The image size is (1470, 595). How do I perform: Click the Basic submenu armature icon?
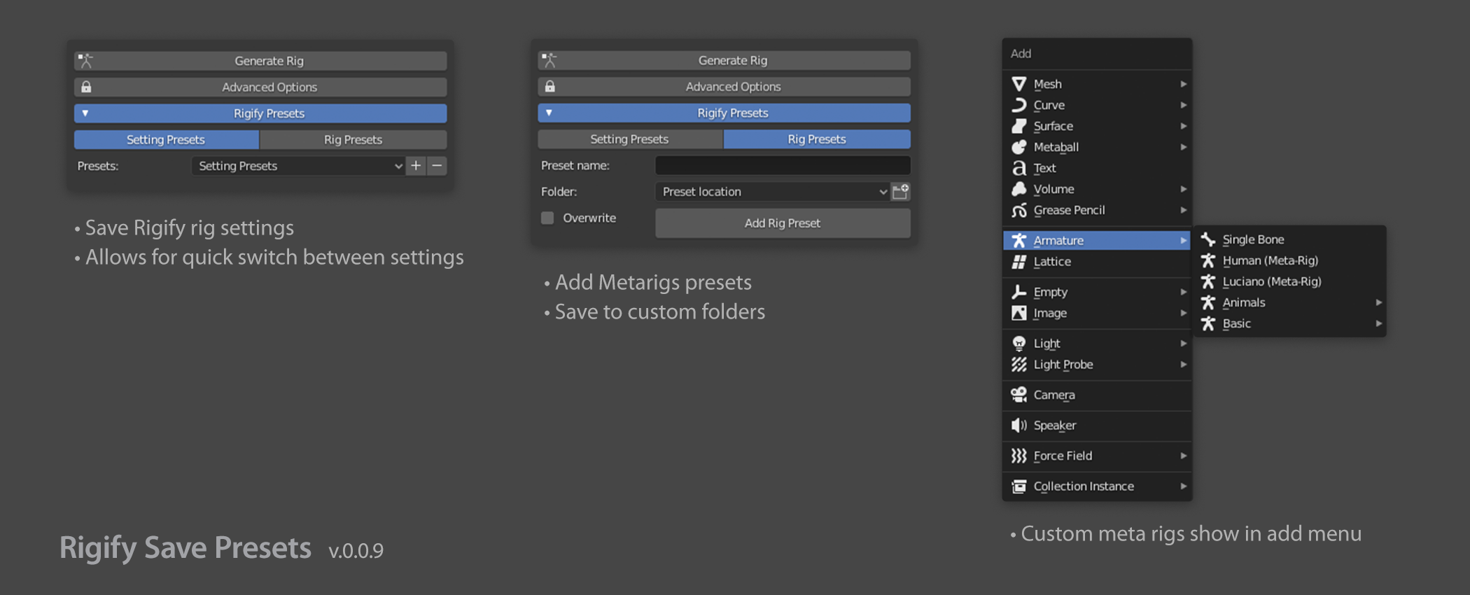click(x=1208, y=323)
